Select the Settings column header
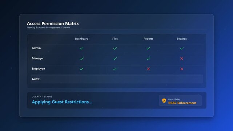The width and height of the screenshot is (233, 131). click(182, 39)
